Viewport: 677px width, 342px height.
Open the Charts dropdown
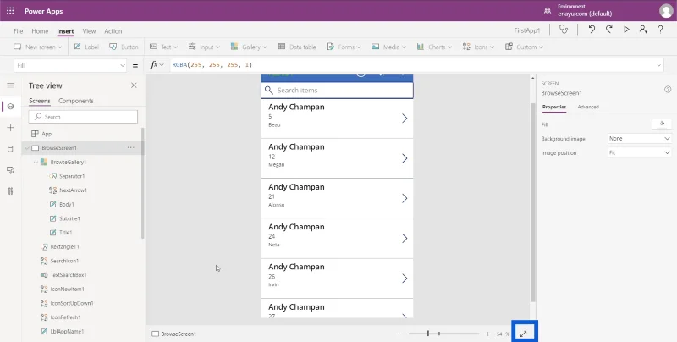[434, 47]
